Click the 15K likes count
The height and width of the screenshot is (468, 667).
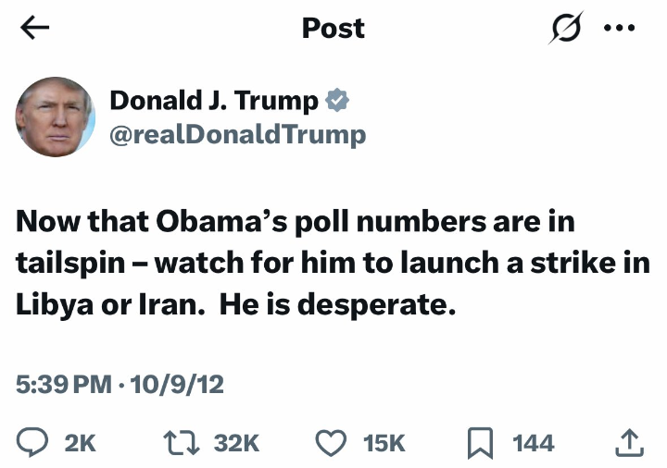[384, 443]
